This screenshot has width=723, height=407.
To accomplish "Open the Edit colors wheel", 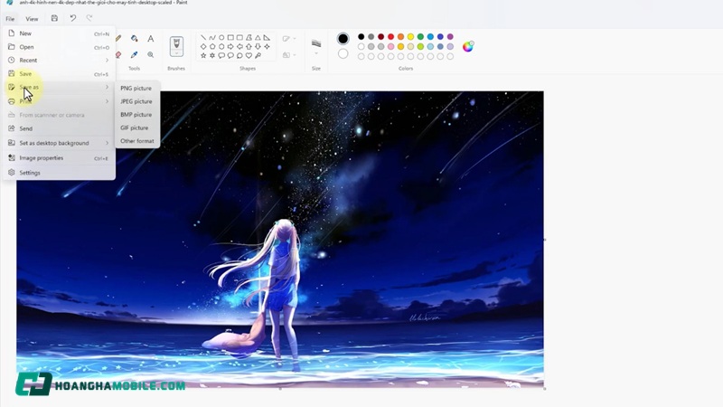I will click(468, 47).
